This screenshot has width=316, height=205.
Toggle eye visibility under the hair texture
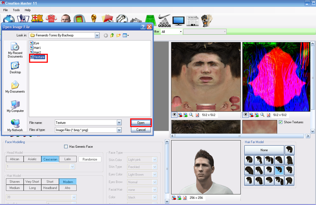246,115
